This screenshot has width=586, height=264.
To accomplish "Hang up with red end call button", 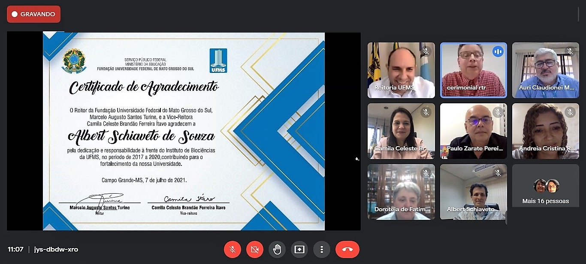I will 347,249.
